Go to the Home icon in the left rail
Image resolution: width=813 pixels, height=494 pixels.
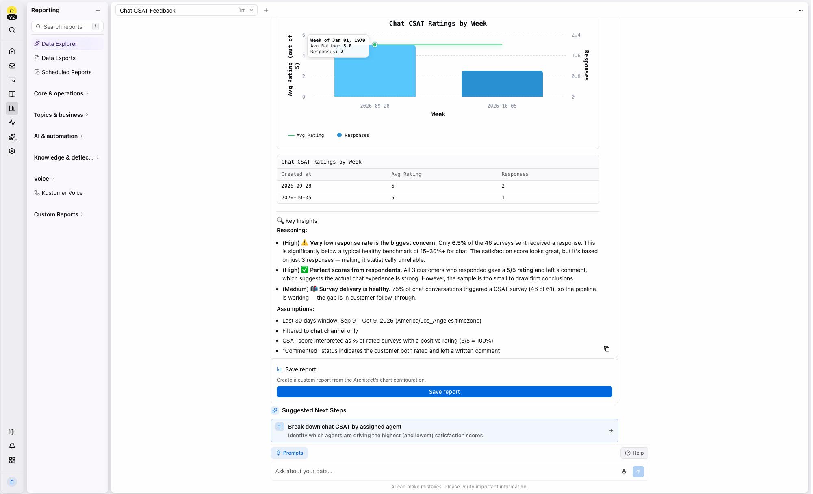12,52
